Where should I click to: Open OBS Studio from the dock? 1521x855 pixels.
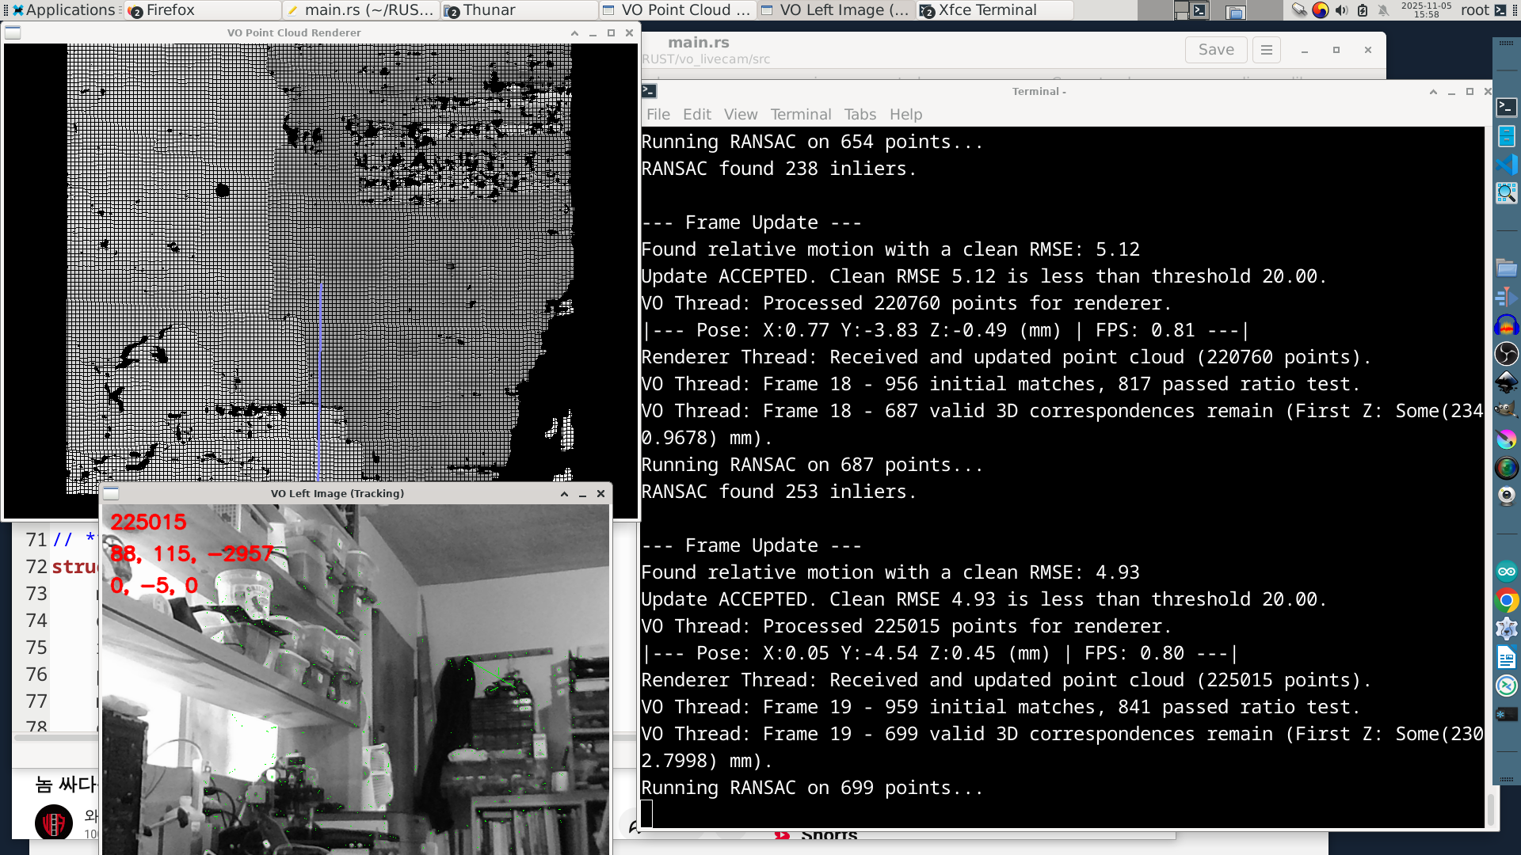1506,353
